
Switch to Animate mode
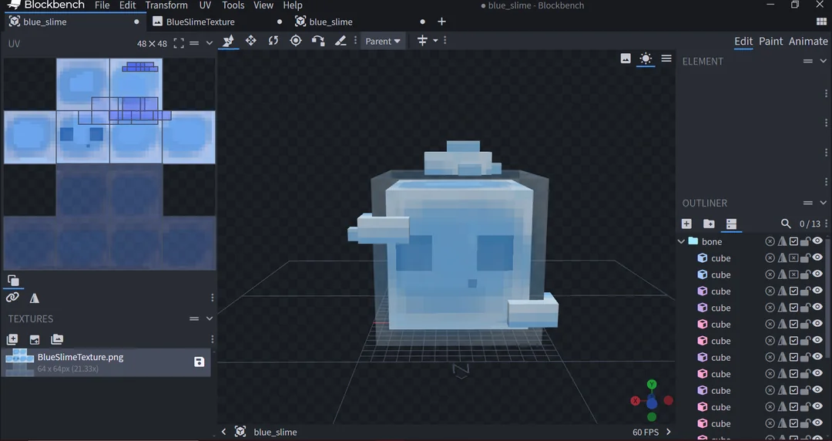[x=807, y=42]
